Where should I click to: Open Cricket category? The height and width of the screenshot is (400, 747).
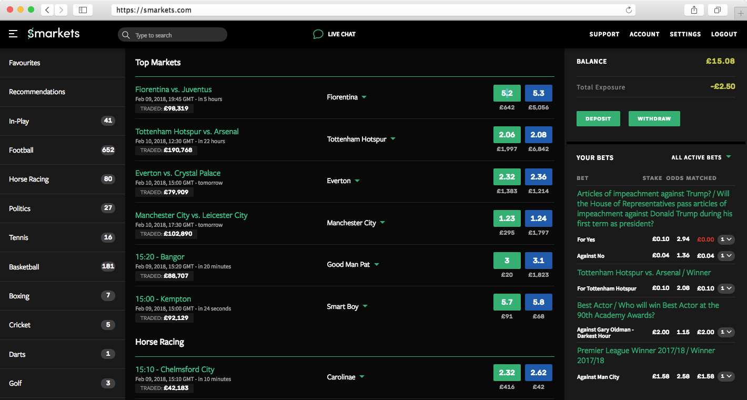point(63,325)
